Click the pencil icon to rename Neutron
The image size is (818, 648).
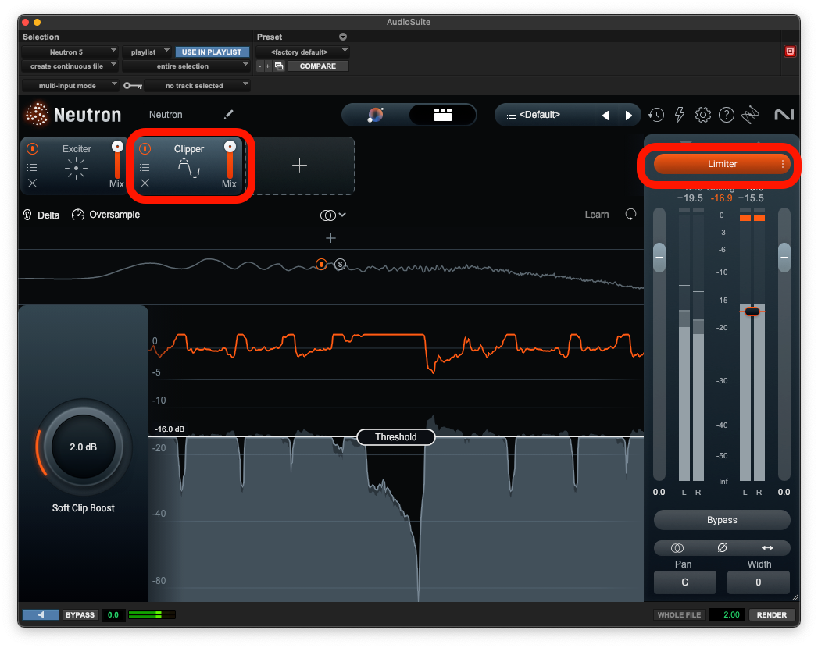[228, 114]
